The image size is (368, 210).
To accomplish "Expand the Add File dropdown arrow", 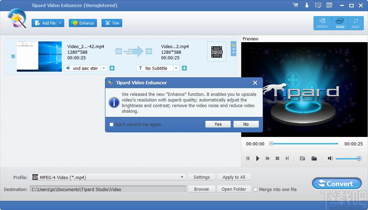I will pyautogui.click(x=60, y=23).
